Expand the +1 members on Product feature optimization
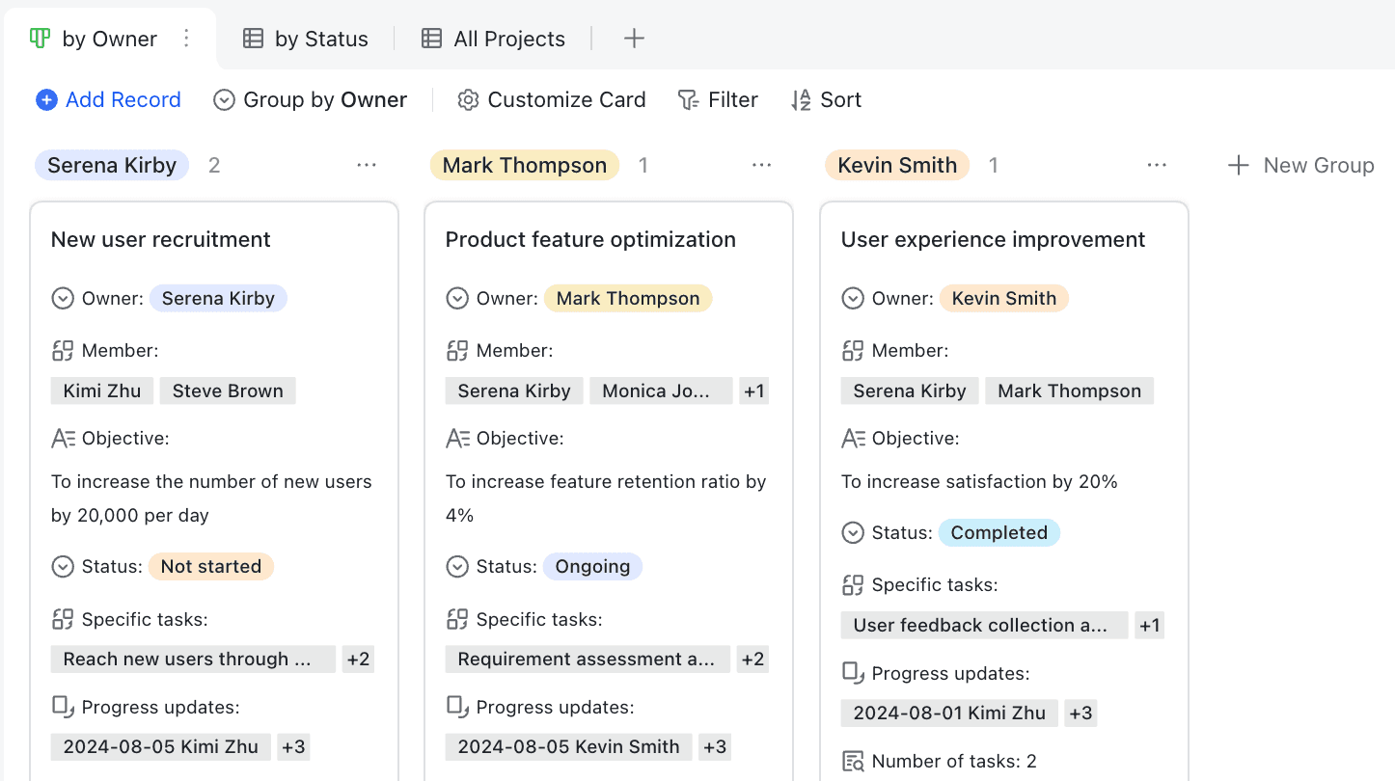The height and width of the screenshot is (781, 1395). pos(753,391)
